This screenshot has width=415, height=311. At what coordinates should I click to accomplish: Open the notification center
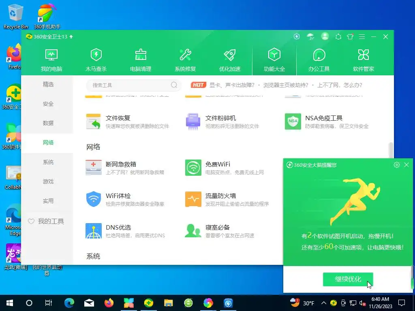(x=402, y=303)
